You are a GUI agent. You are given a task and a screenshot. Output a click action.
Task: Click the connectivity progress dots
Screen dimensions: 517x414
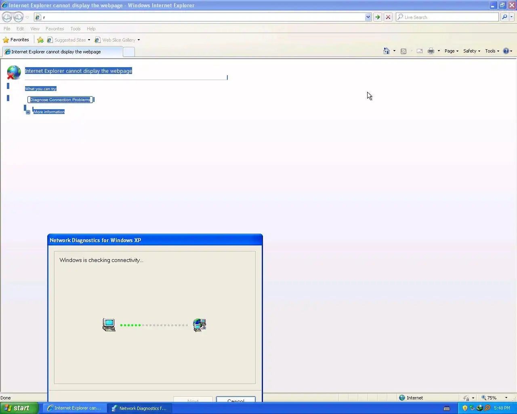[154, 325]
